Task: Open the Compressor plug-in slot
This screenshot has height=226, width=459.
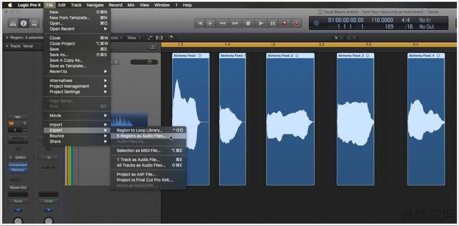Action: (18, 165)
